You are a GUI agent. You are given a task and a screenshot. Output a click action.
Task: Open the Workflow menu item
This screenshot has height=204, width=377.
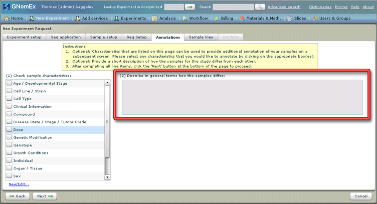[x=195, y=18]
